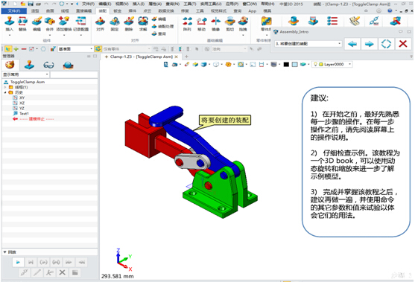Go to previous tutorial step with left arrow
The height and width of the screenshot is (282, 415).
pos(352,44)
